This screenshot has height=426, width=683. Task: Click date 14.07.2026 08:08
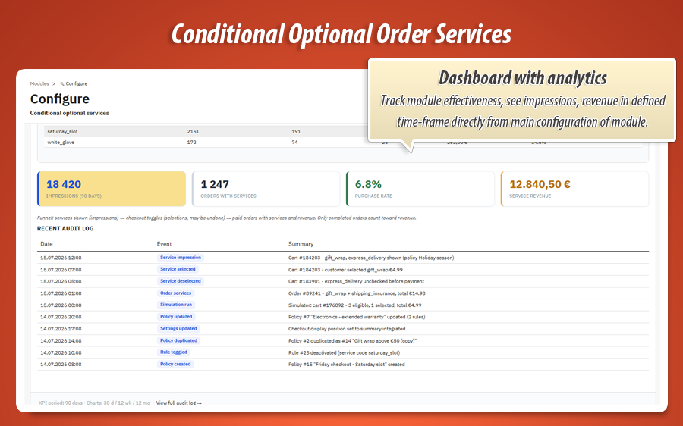[61, 365]
